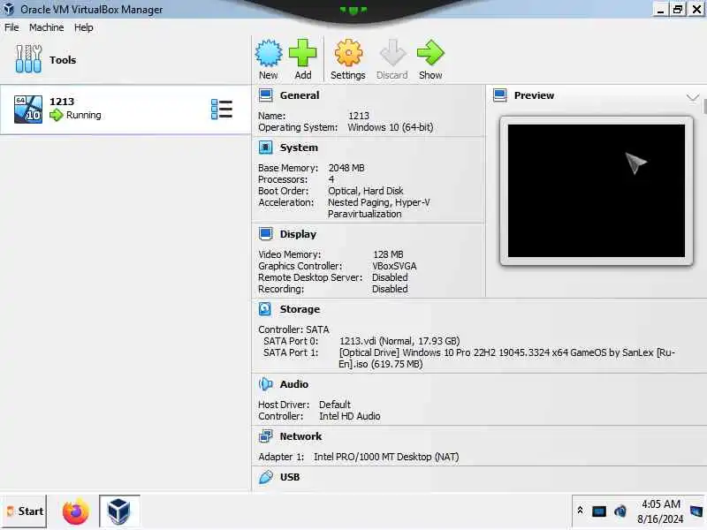
Task: Show hidden tray icons arrow
Action: 581,511
